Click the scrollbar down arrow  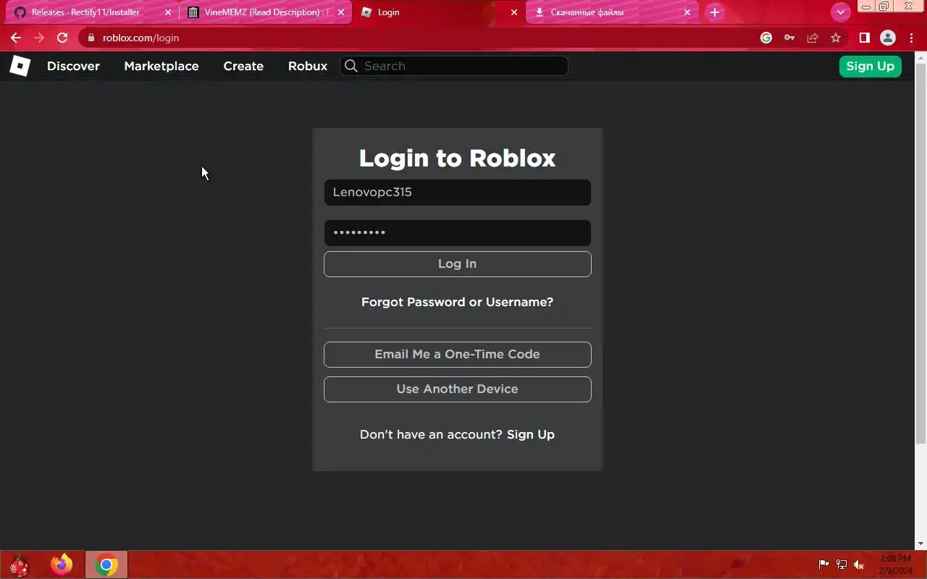tap(921, 544)
